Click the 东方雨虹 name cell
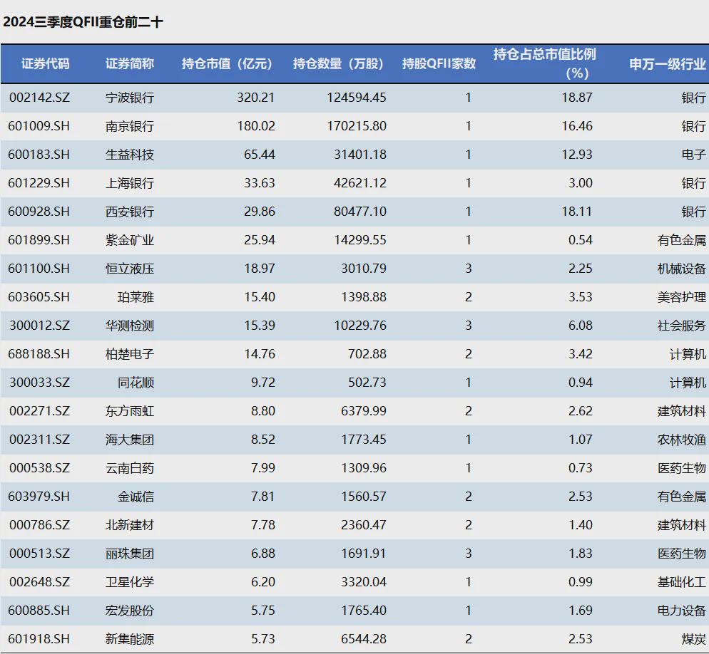This screenshot has width=709, height=654. (130, 411)
